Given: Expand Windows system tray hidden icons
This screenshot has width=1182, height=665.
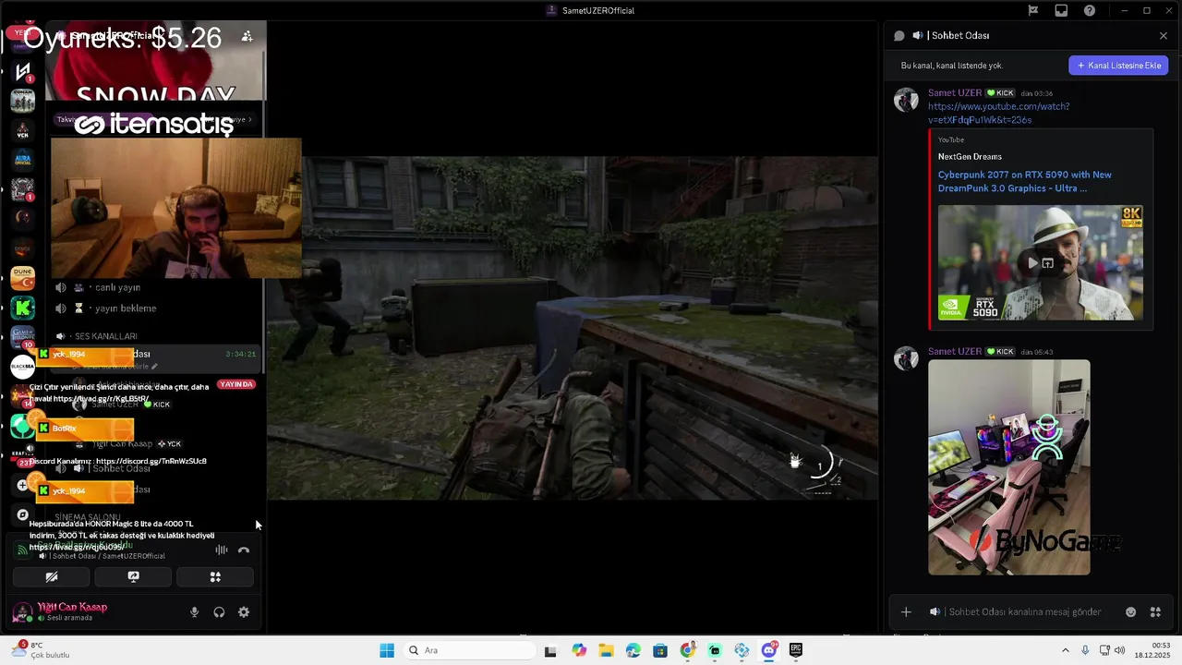Looking at the screenshot, I should click(1066, 650).
